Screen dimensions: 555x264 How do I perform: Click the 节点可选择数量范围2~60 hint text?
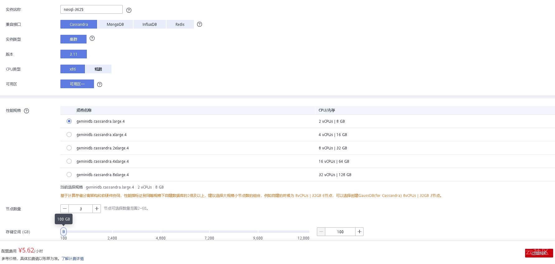tap(126, 208)
